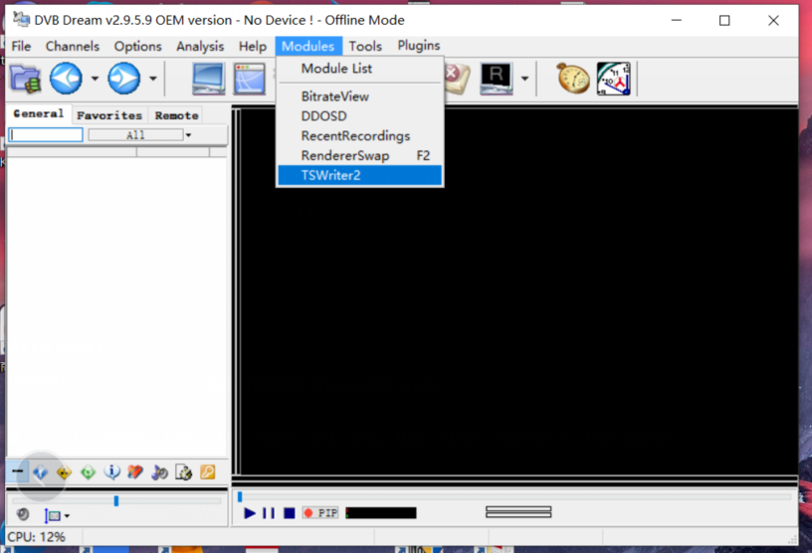This screenshot has width=812, height=553.
Task: Click the toolbar icon with red X
Action: [x=458, y=79]
